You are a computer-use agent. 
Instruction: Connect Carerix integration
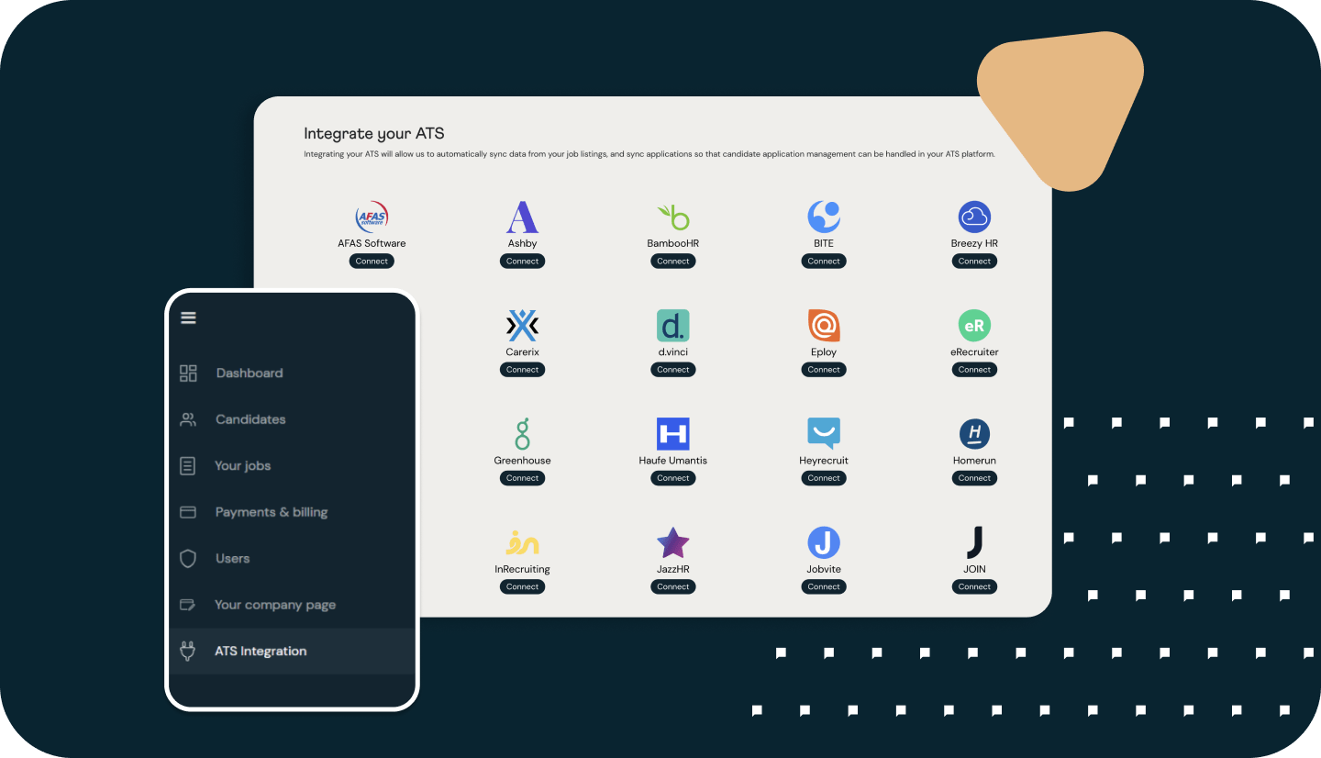tap(522, 369)
